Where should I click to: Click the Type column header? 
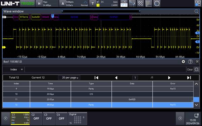click(91, 84)
